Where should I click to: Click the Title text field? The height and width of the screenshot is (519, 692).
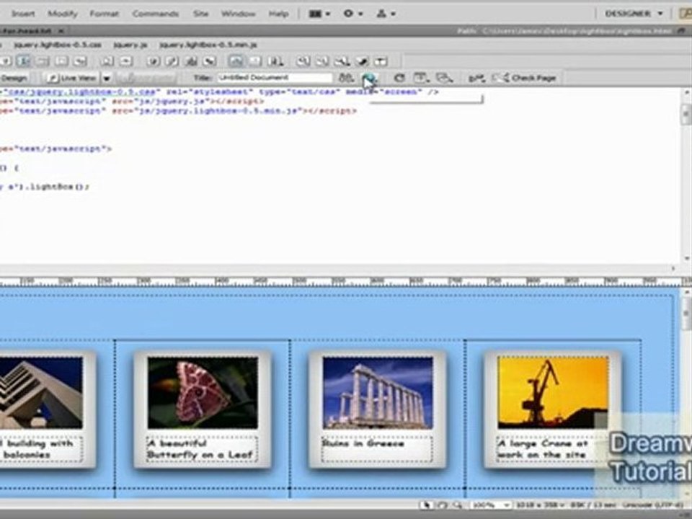click(275, 78)
